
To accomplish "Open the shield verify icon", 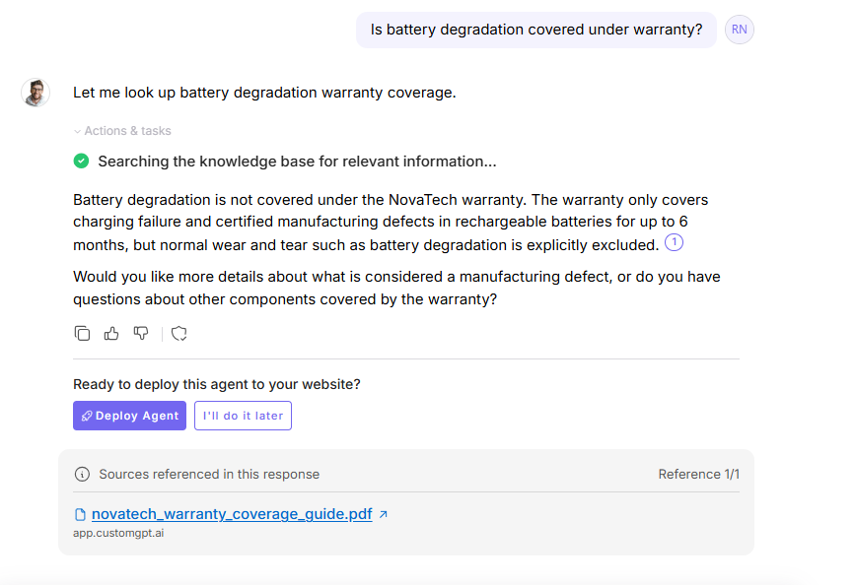I will point(178,333).
